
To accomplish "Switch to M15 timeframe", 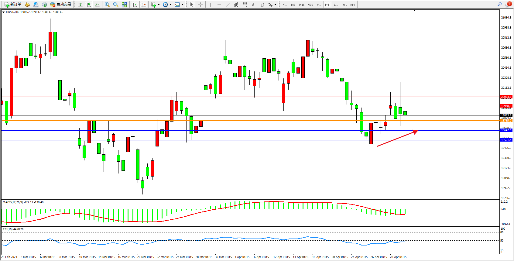I will click(301, 5).
